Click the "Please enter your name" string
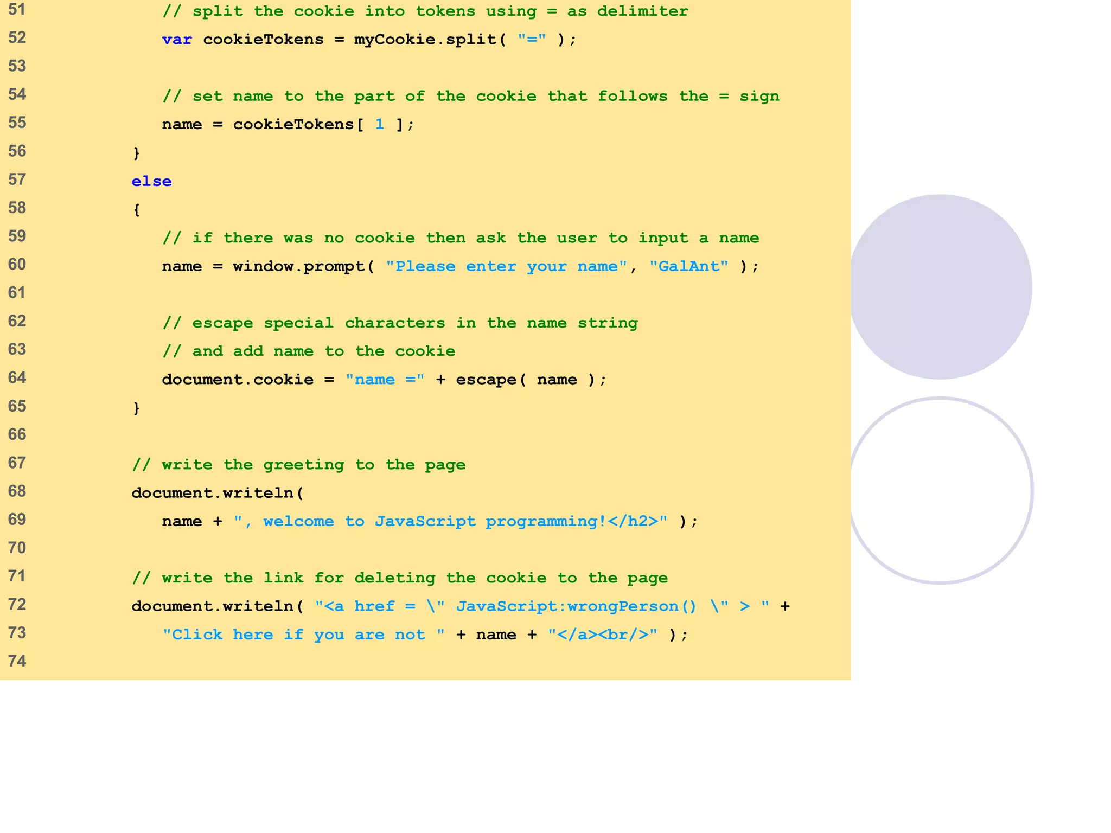The width and height of the screenshot is (1111, 833). tap(506, 266)
